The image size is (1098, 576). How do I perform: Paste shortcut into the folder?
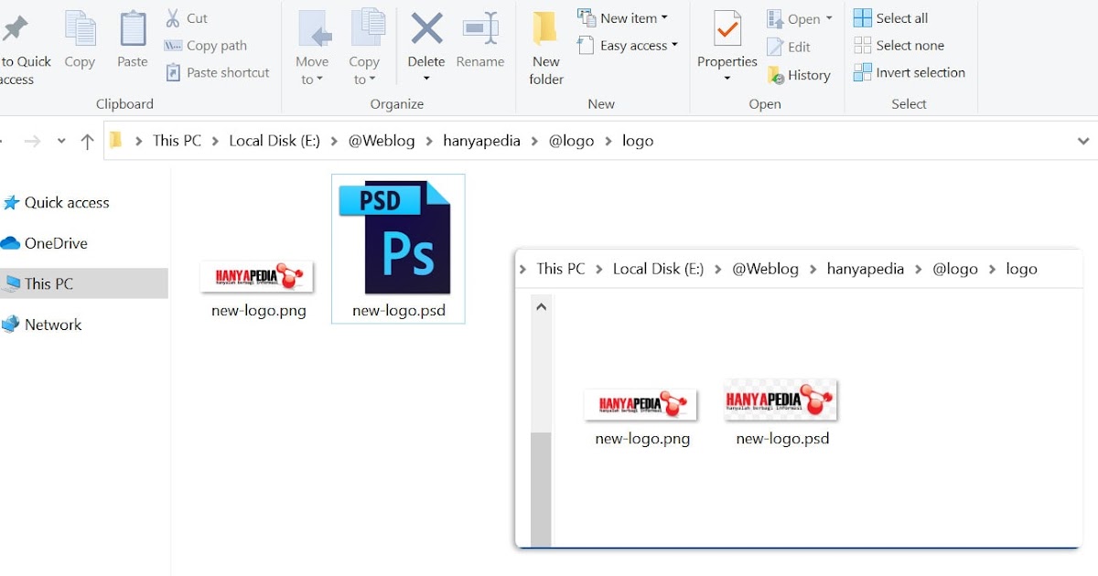click(x=218, y=72)
